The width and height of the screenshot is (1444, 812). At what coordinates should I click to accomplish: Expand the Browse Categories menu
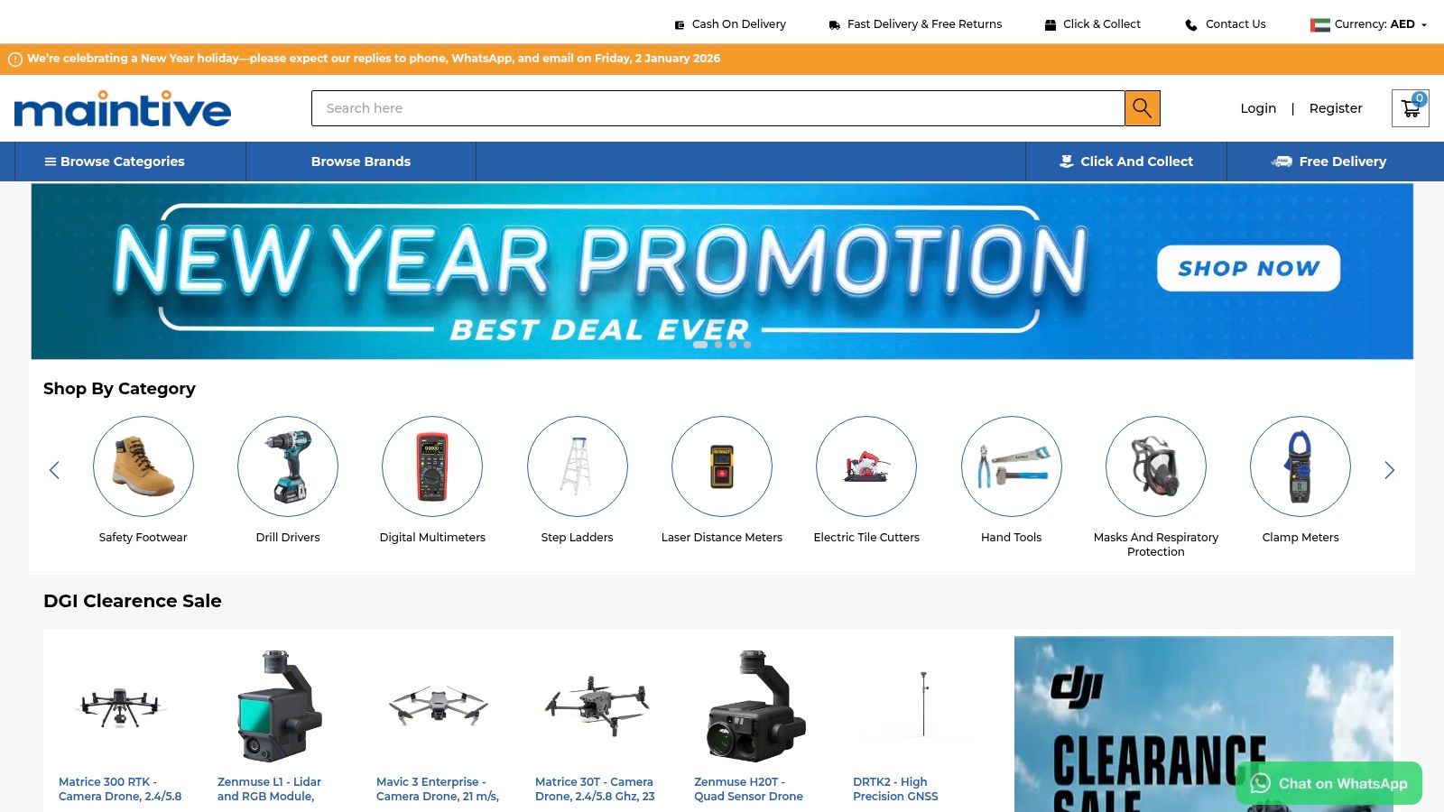[115, 161]
